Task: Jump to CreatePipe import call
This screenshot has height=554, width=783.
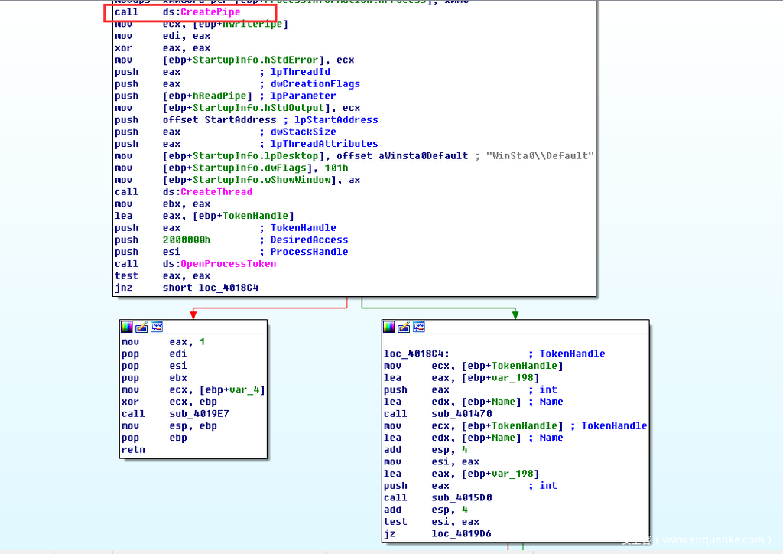Action: 210,12
